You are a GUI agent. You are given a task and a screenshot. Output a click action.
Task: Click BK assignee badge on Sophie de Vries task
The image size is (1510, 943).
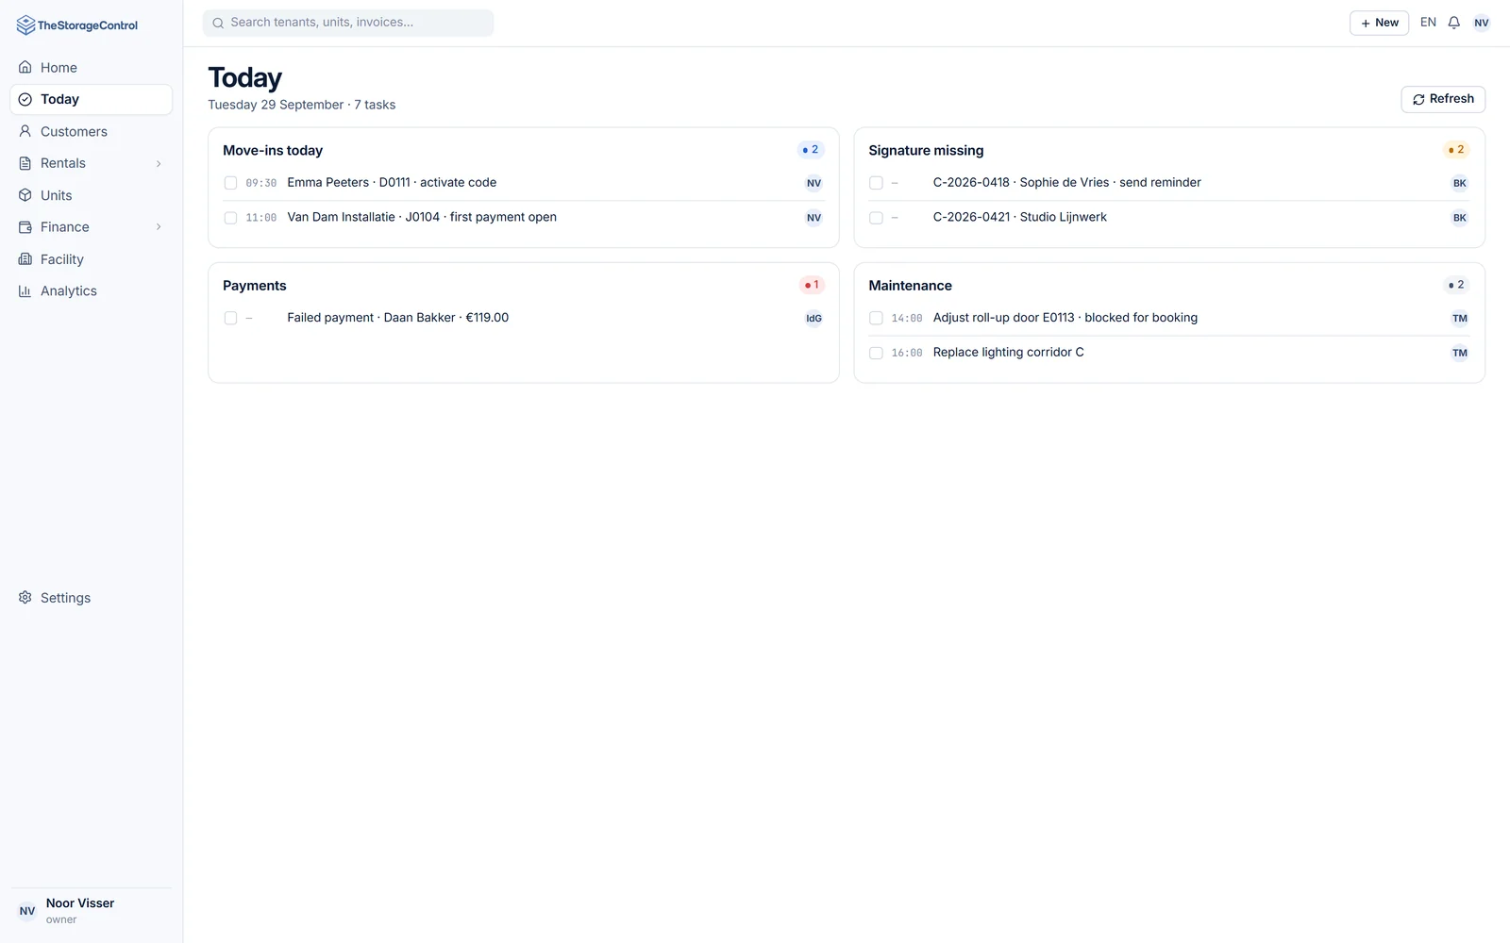click(x=1460, y=183)
